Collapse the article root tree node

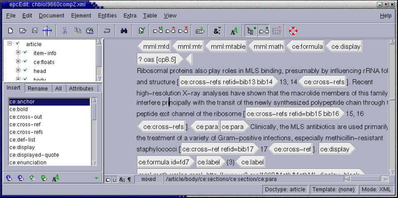click(x=9, y=44)
